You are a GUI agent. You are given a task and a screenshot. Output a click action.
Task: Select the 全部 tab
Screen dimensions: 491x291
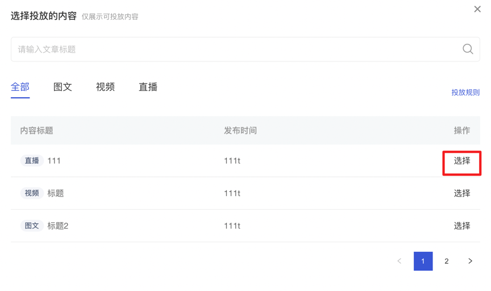20,87
